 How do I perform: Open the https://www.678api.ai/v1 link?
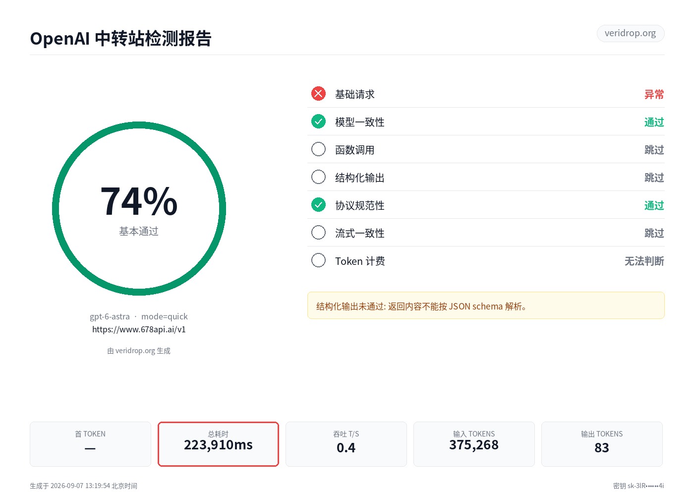click(139, 329)
